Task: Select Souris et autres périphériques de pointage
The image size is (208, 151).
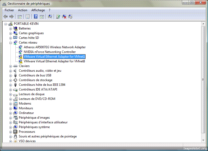Action: click(x=48, y=136)
